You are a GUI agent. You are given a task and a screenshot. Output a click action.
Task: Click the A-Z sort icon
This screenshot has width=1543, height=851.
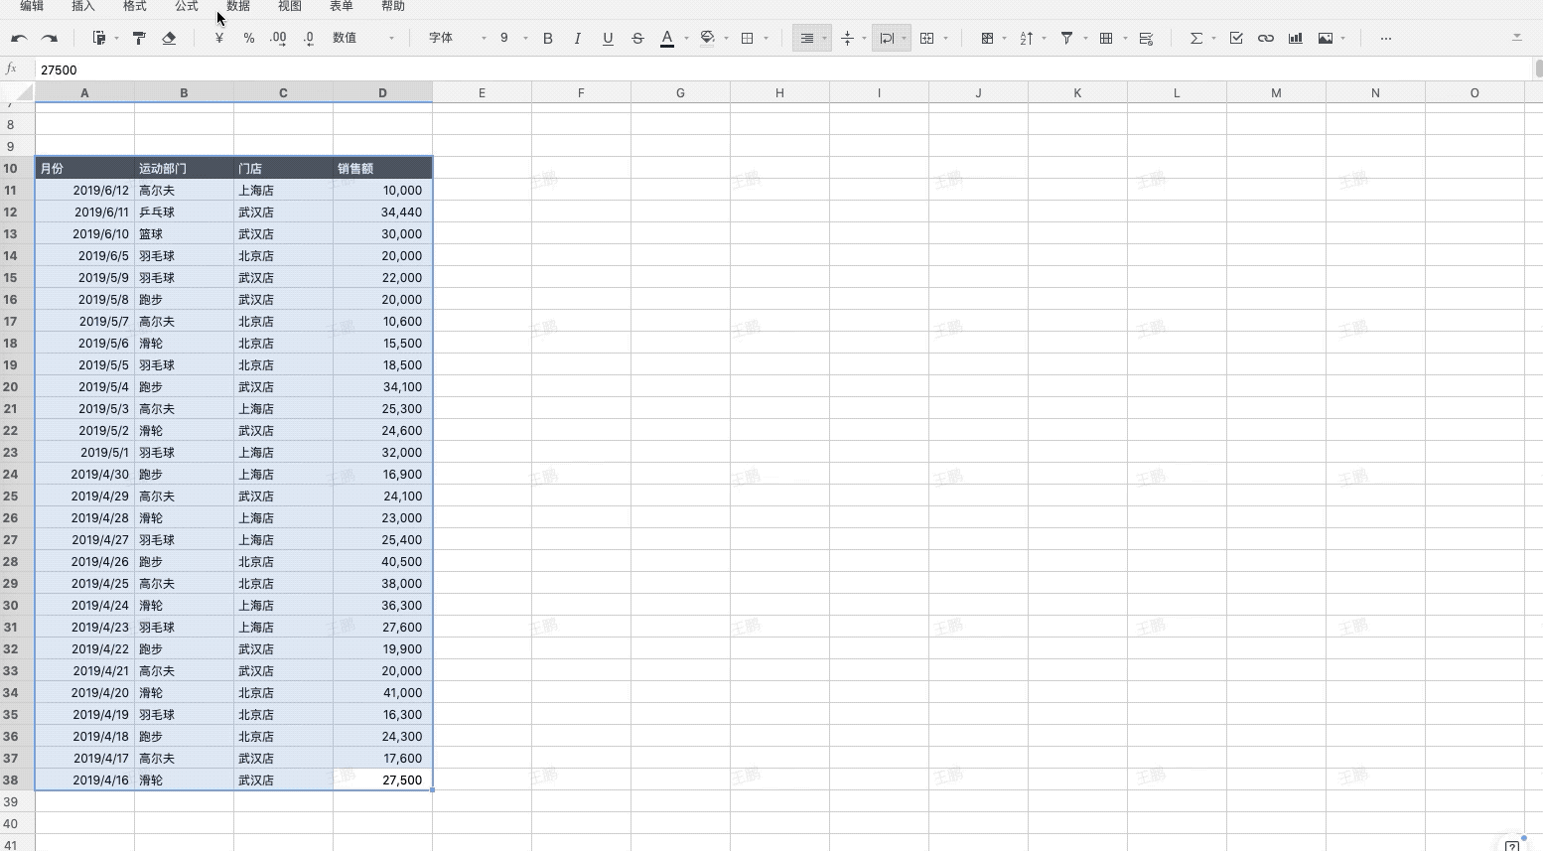click(x=1027, y=39)
